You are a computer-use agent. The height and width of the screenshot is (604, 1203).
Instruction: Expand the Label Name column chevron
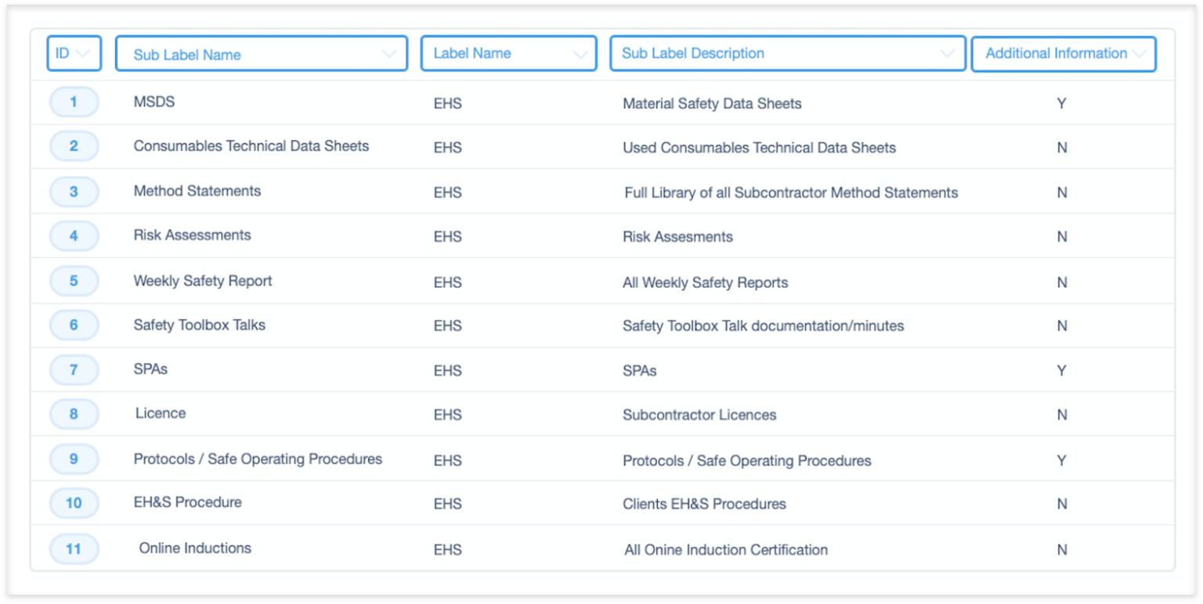580,53
